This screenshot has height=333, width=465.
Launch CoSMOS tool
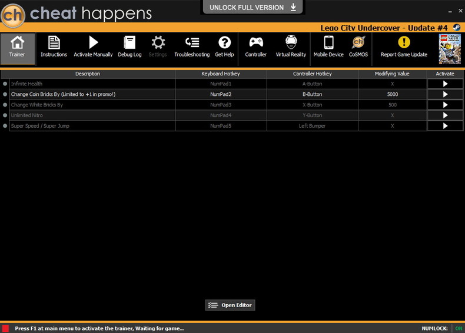point(358,47)
